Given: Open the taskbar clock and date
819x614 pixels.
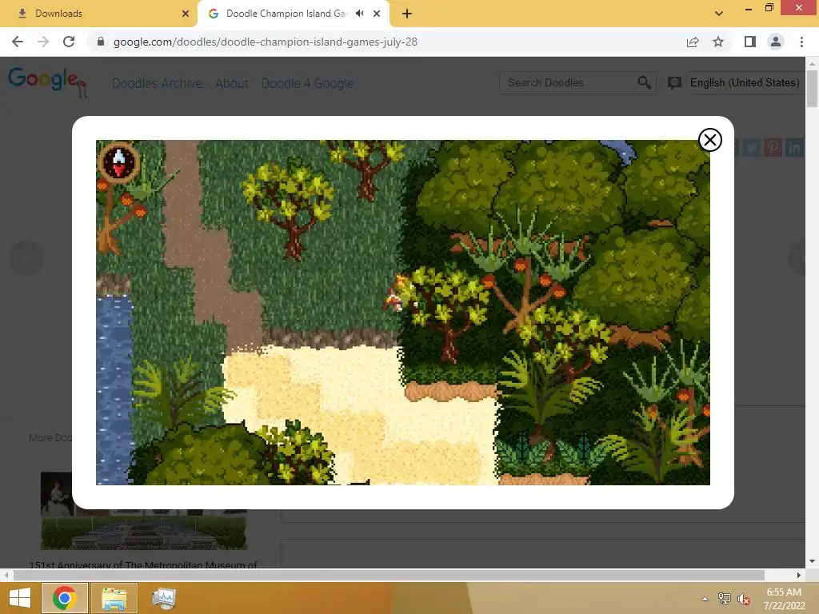Looking at the screenshot, I should (x=784, y=599).
